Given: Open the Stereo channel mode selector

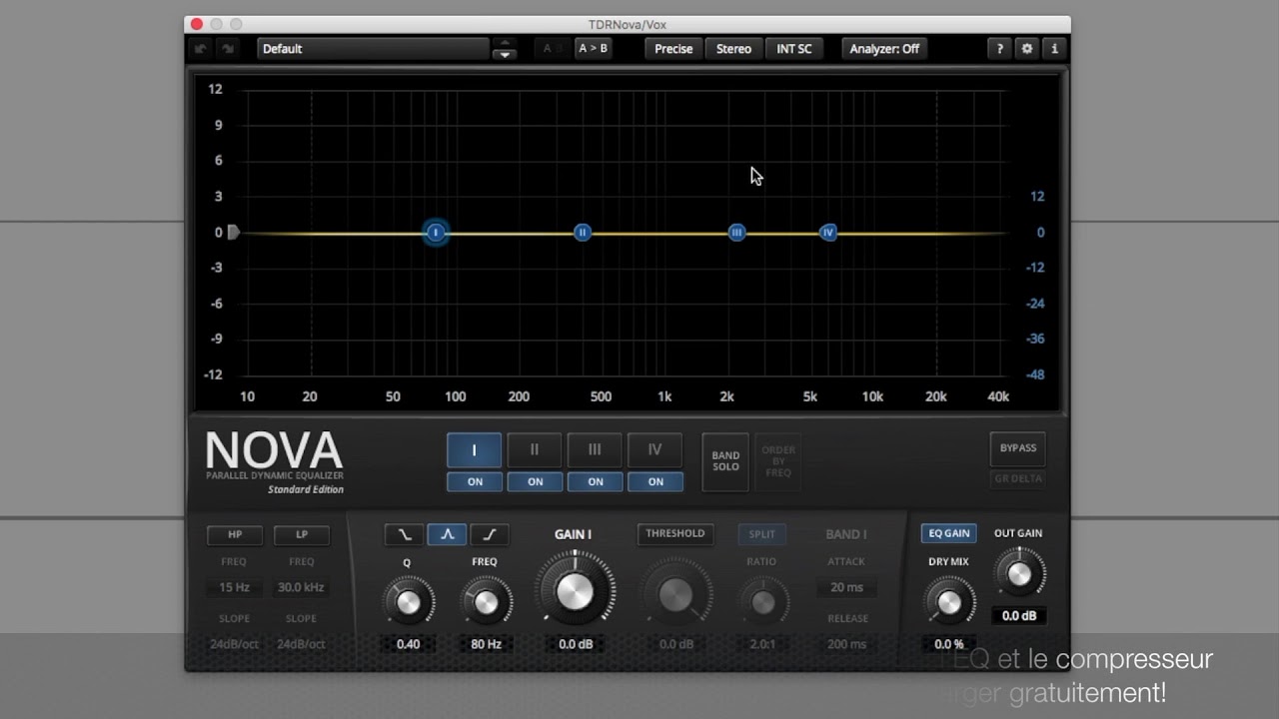Looking at the screenshot, I should coord(733,48).
